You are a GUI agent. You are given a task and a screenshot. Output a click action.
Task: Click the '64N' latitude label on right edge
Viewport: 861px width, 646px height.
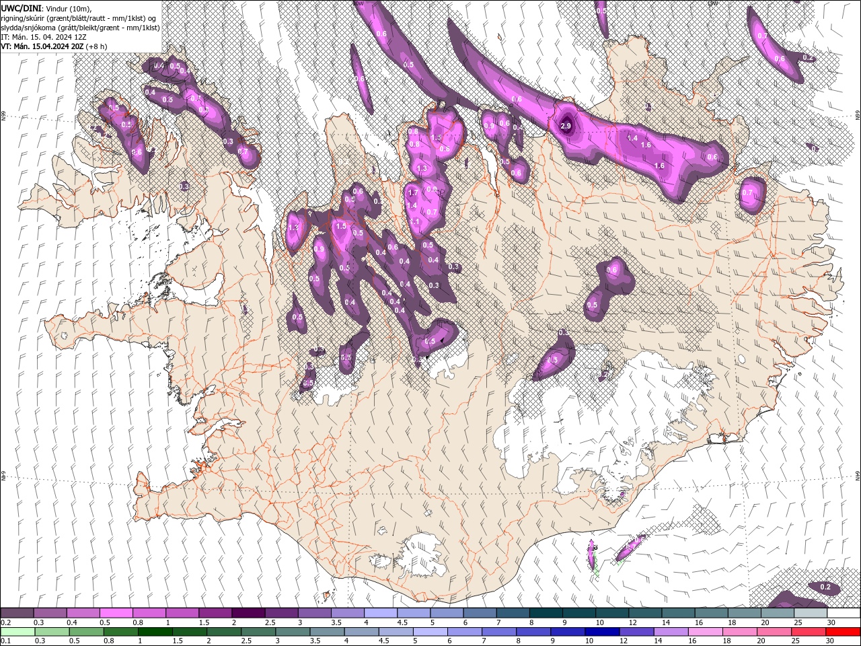pos(857,475)
